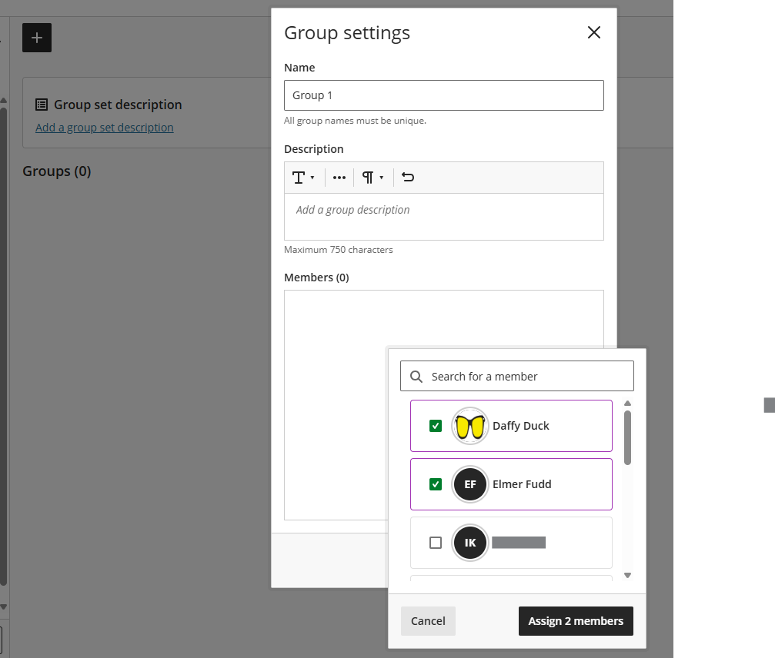The image size is (775, 658).
Task: Click the Group set description list icon
Action: 42,105
